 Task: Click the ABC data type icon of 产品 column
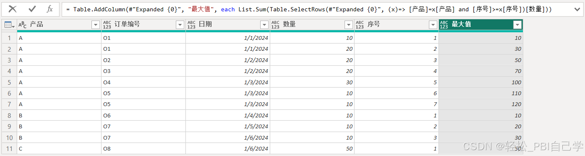coord(23,25)
